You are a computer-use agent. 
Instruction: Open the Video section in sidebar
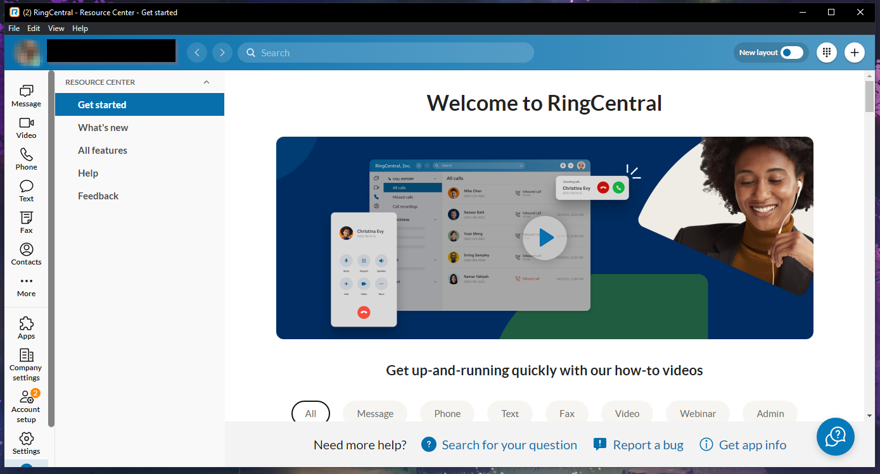pyautogui.click(x=26, y=128)
